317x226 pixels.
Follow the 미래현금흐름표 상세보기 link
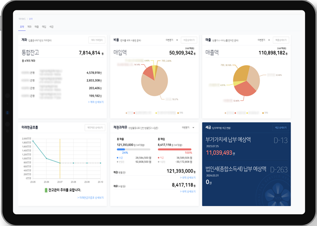(x=91, y=198)
